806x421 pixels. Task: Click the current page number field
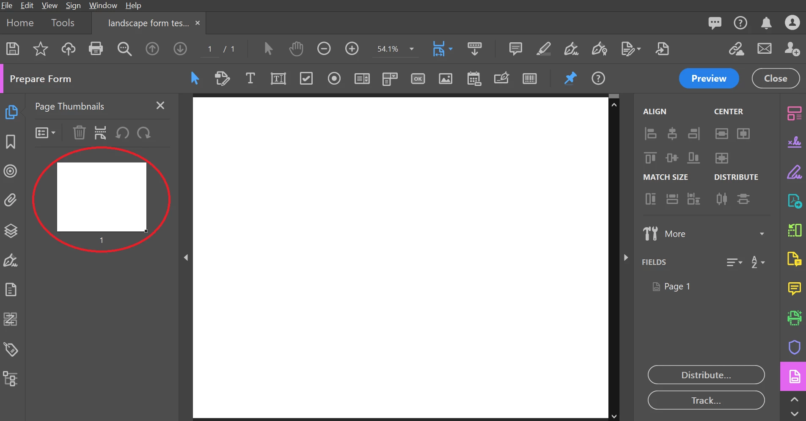pos(209,49)
